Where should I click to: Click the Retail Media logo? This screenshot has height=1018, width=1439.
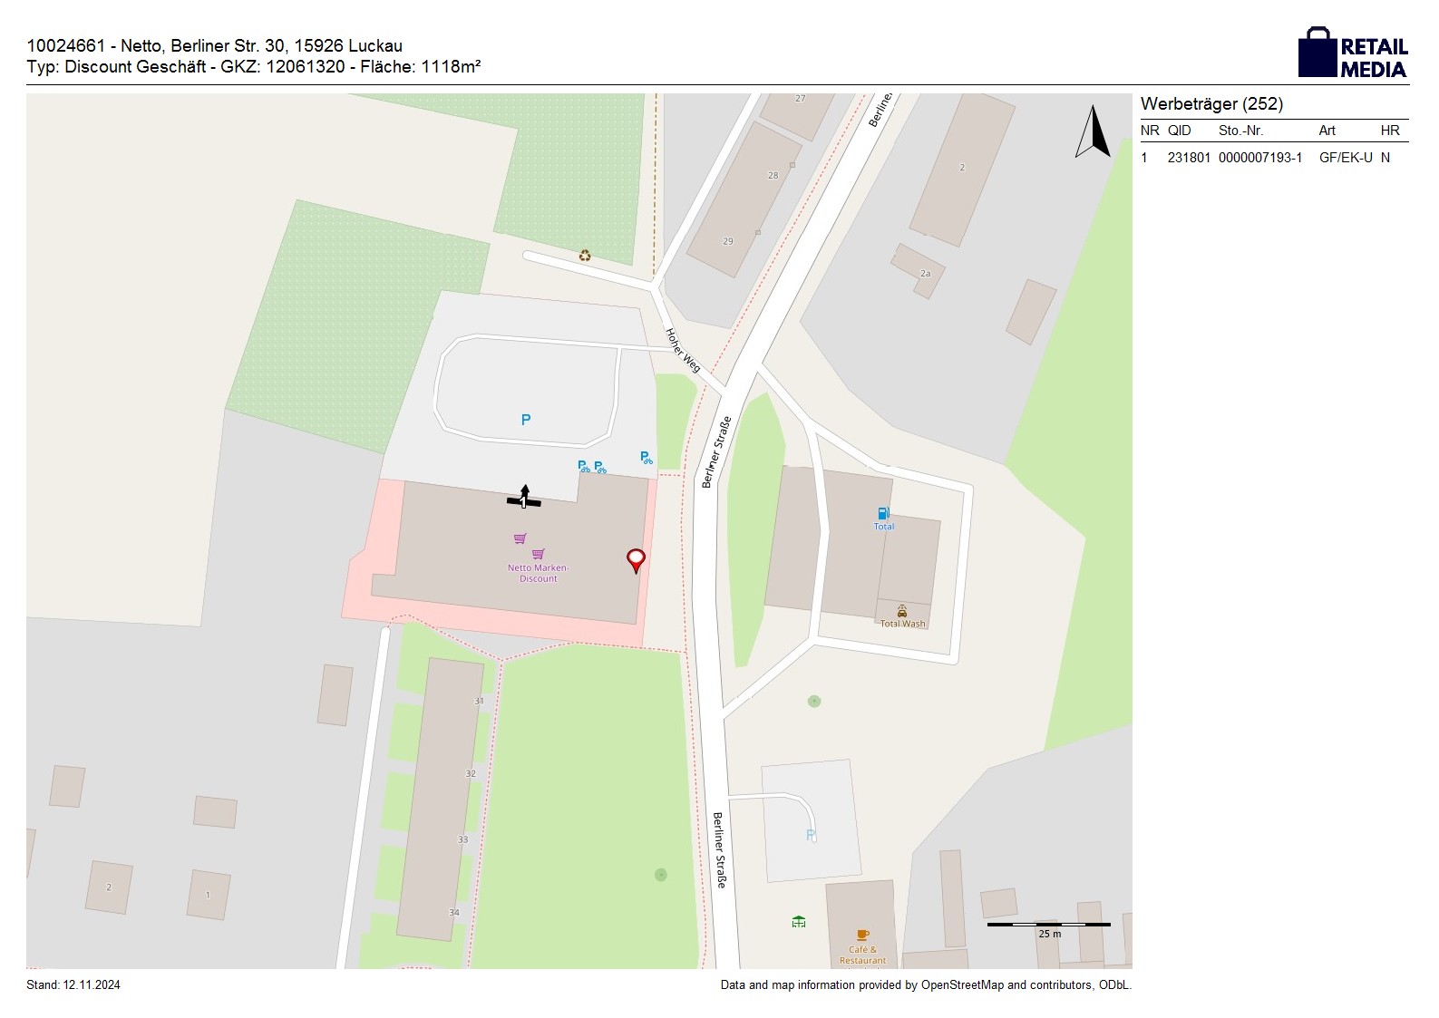click(x=1353, y=53)
